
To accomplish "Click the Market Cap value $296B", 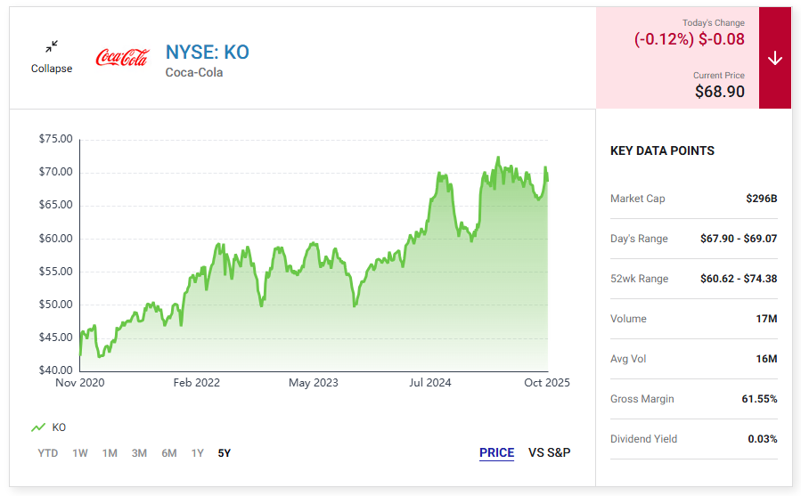I will (762, 199).
